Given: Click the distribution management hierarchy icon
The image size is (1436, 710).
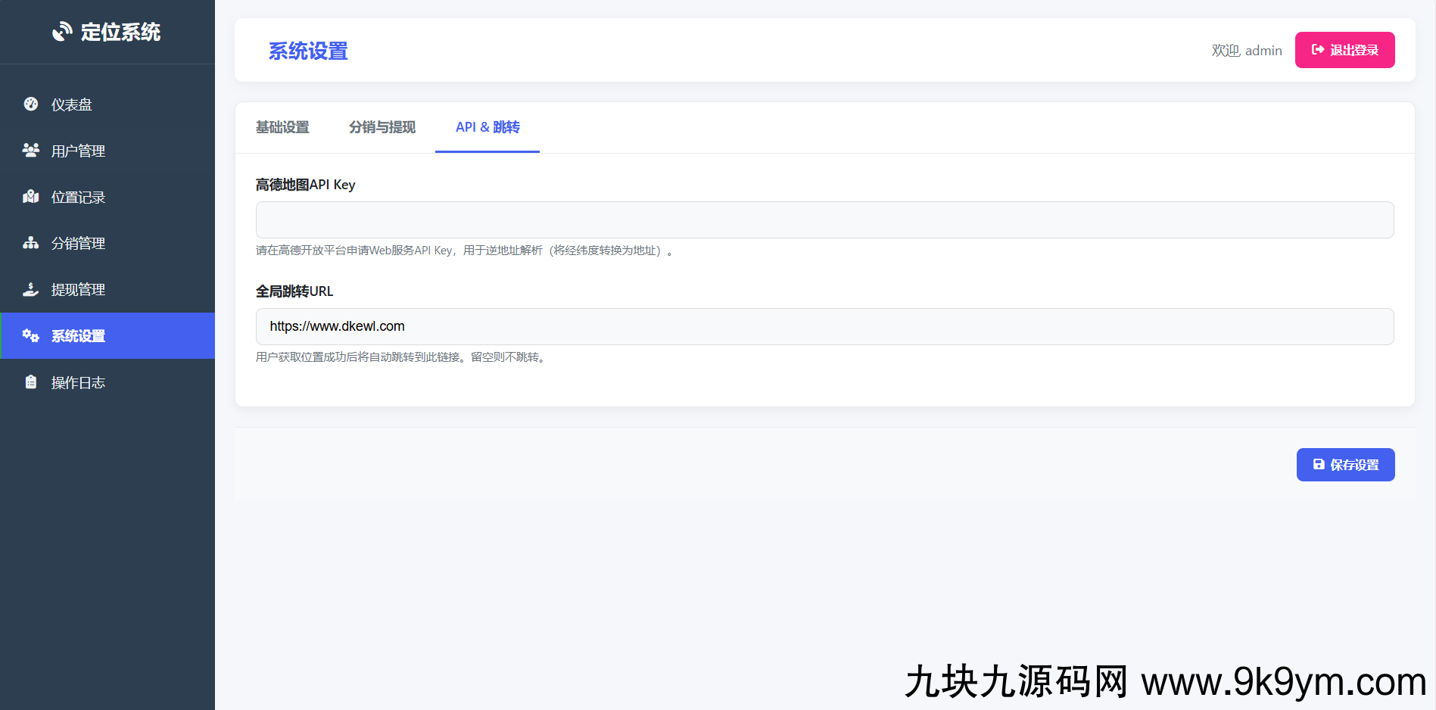Looking at the screenshot, I should pyautogui.click(x=31, y=243).
